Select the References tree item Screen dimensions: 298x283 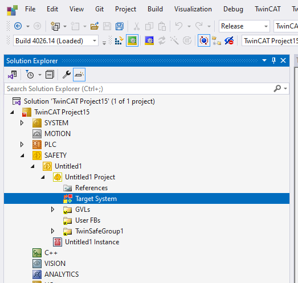(91, 188)
